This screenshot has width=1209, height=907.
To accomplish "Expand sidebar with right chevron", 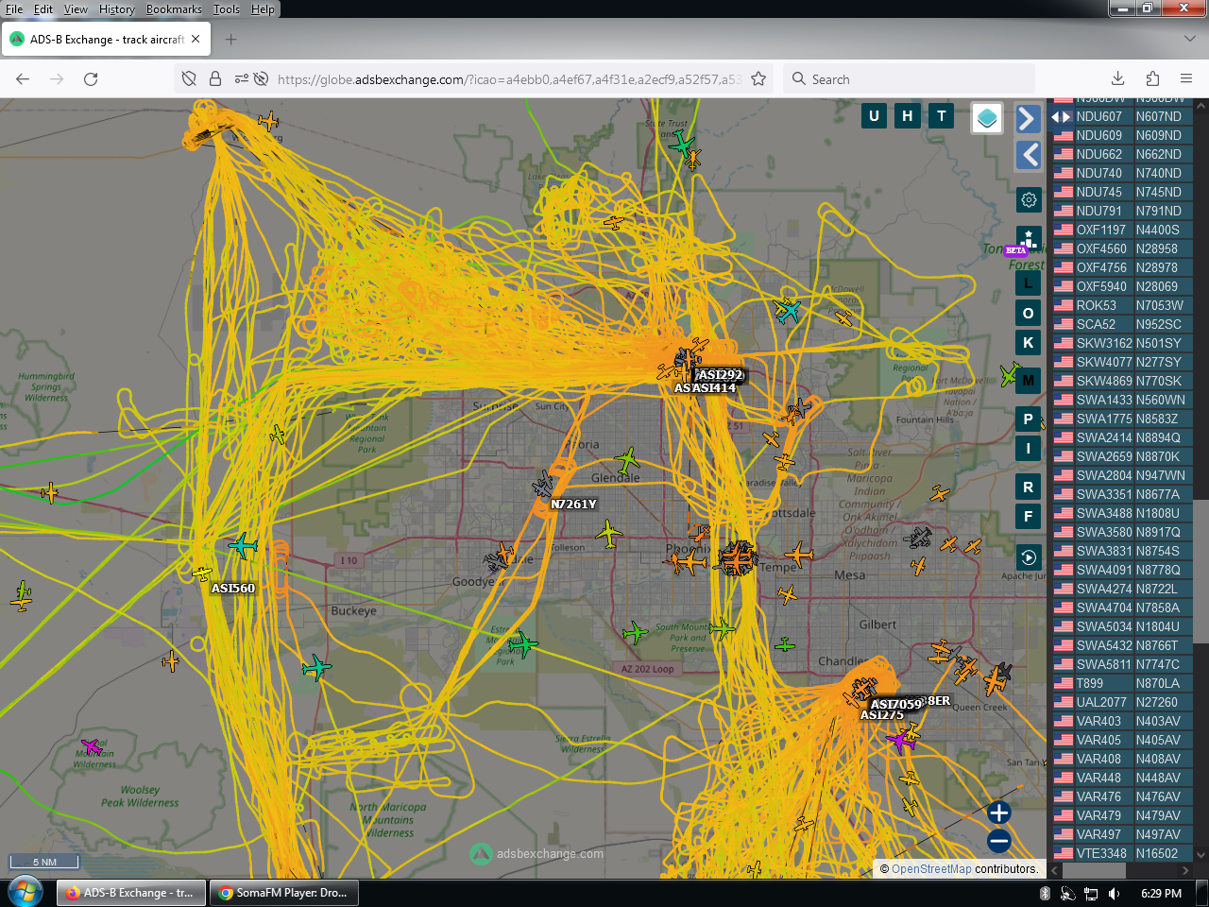I will coord(1029,119).
